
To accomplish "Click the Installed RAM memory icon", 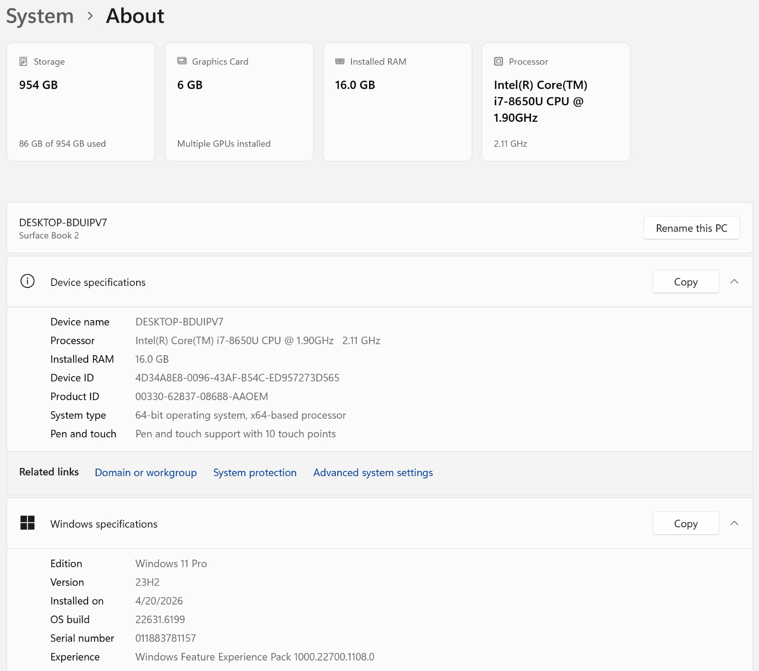I will pos(340,62).
